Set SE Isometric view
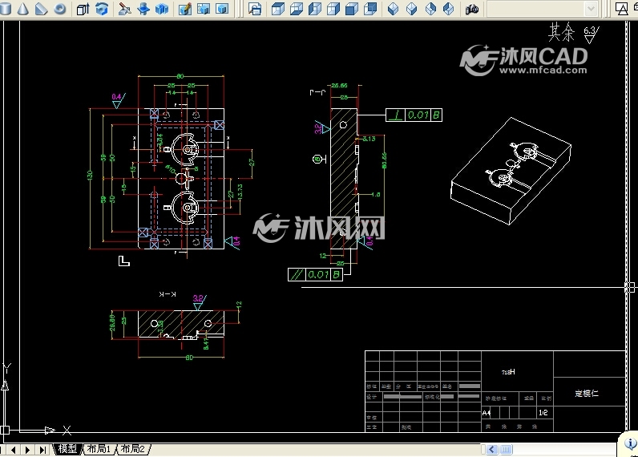Screen dimensions: 638x457 412,9
